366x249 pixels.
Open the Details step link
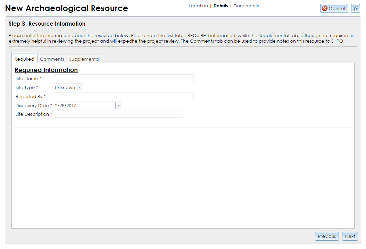tap(221, 6)
